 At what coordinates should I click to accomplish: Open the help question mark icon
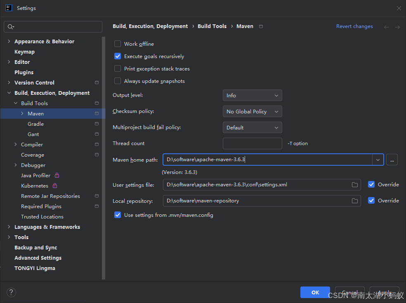11,292
